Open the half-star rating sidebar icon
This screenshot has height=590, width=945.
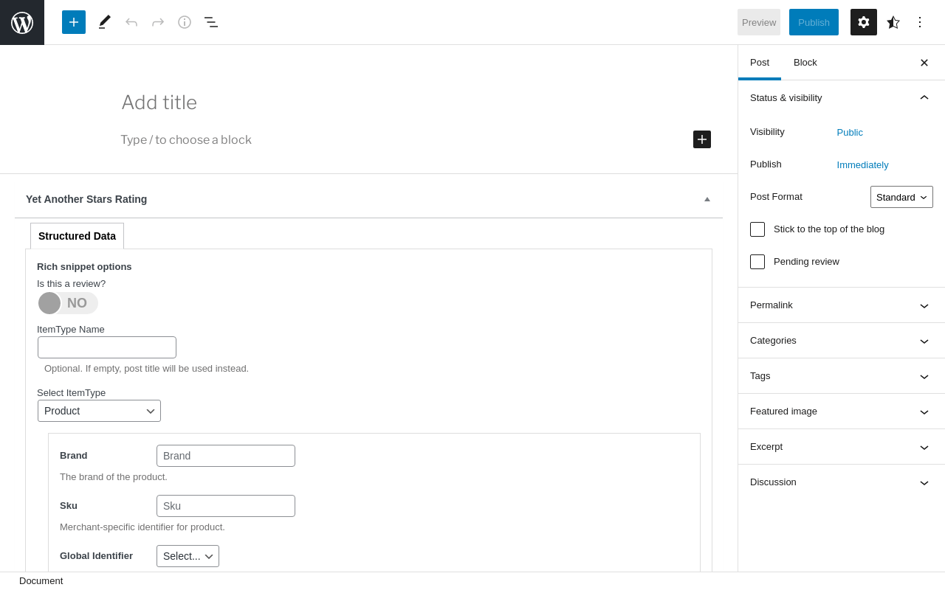tap(893, 22)
